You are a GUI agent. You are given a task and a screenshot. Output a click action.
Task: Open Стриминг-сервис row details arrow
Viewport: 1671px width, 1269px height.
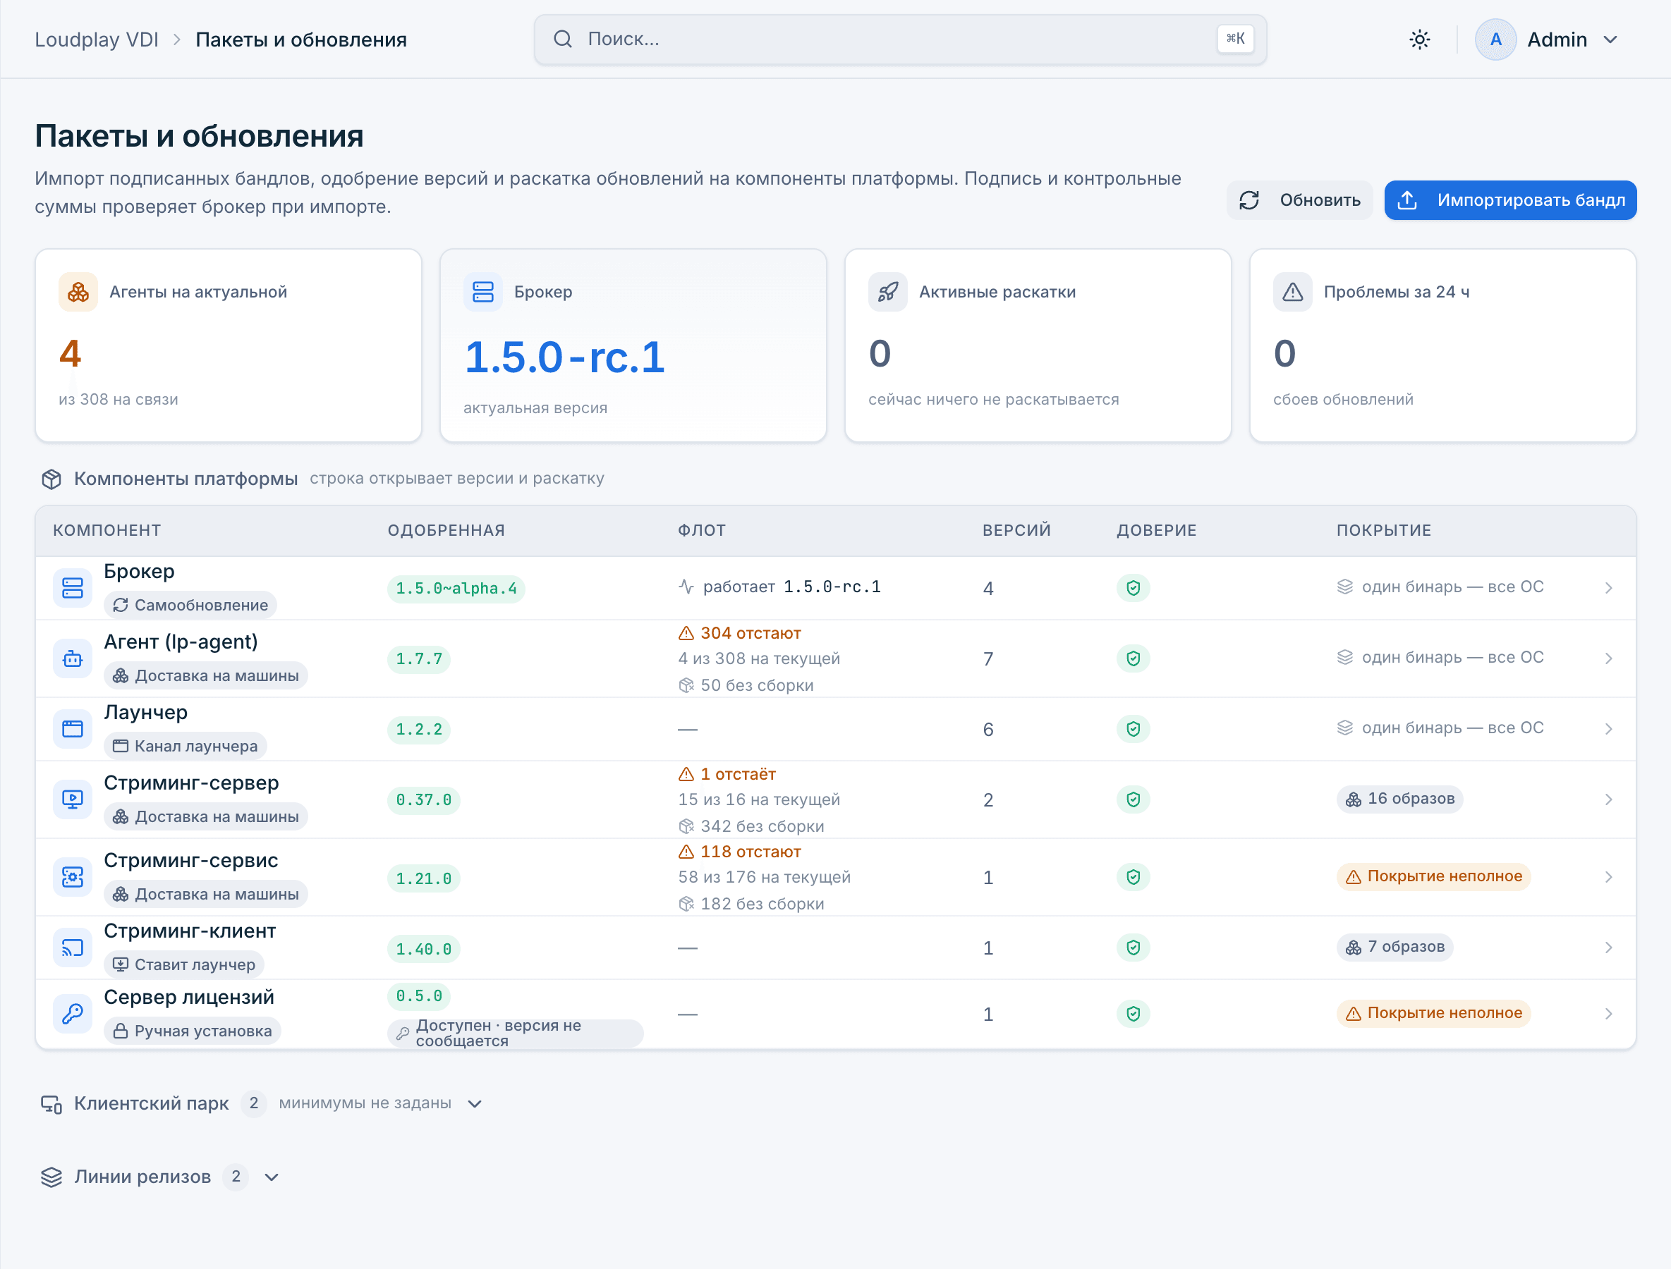[1608, 877]
